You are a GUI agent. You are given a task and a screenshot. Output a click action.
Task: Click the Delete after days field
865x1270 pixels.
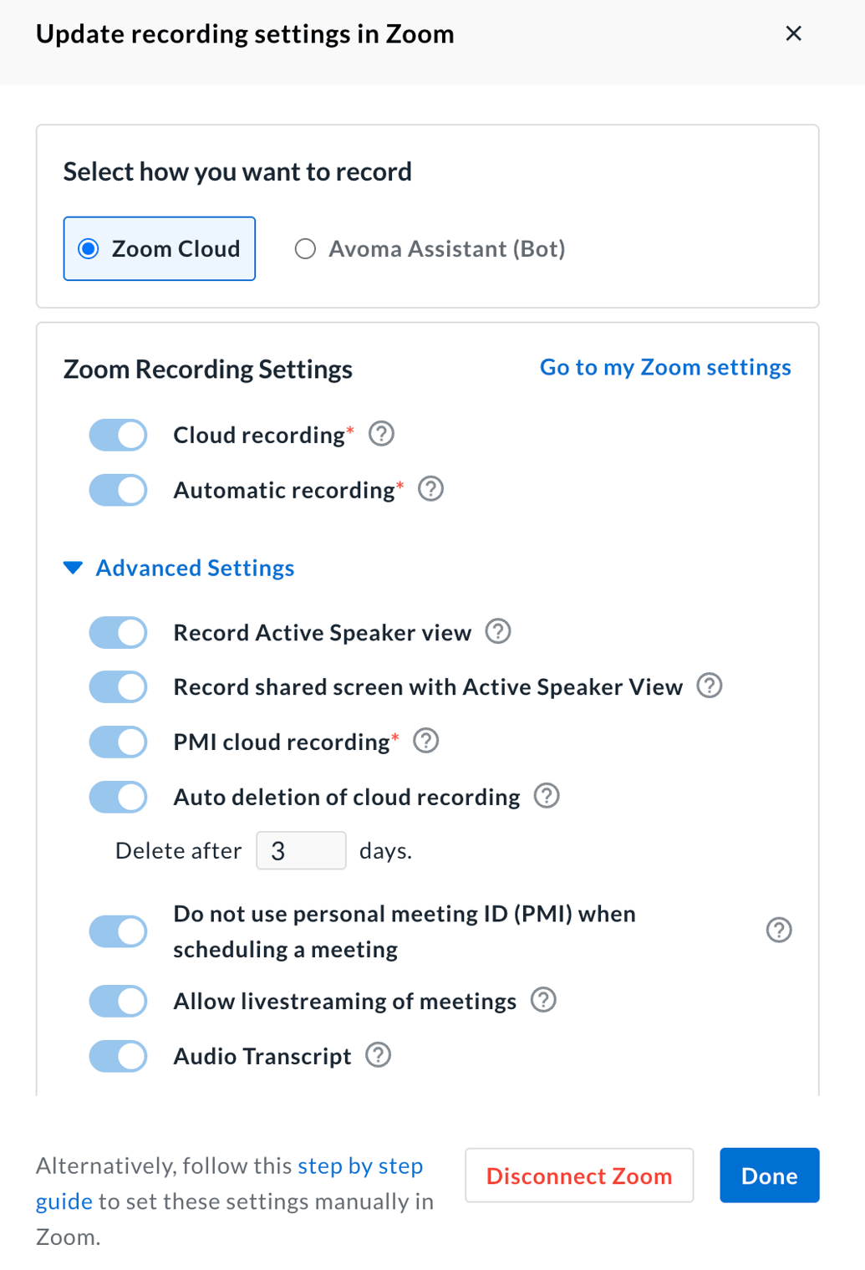(301, 850)
